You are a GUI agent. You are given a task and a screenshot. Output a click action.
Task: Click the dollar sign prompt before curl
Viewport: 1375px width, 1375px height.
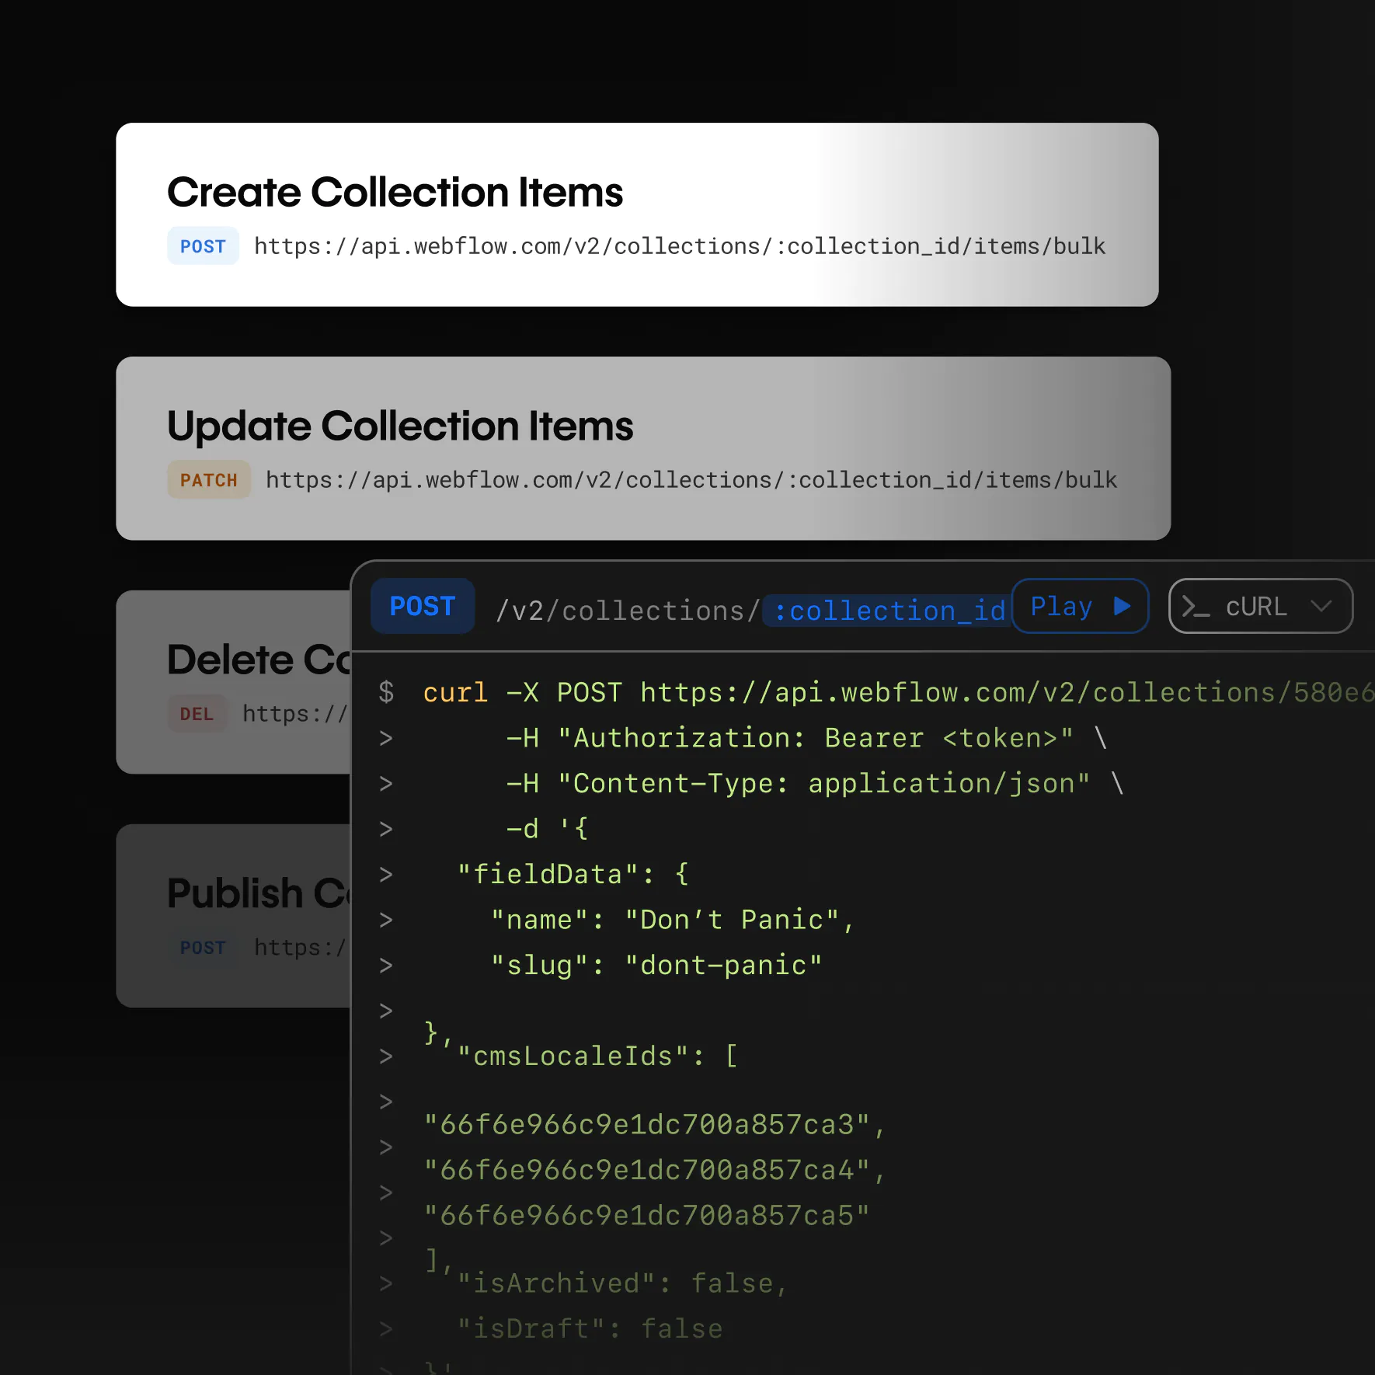(386, 692)
